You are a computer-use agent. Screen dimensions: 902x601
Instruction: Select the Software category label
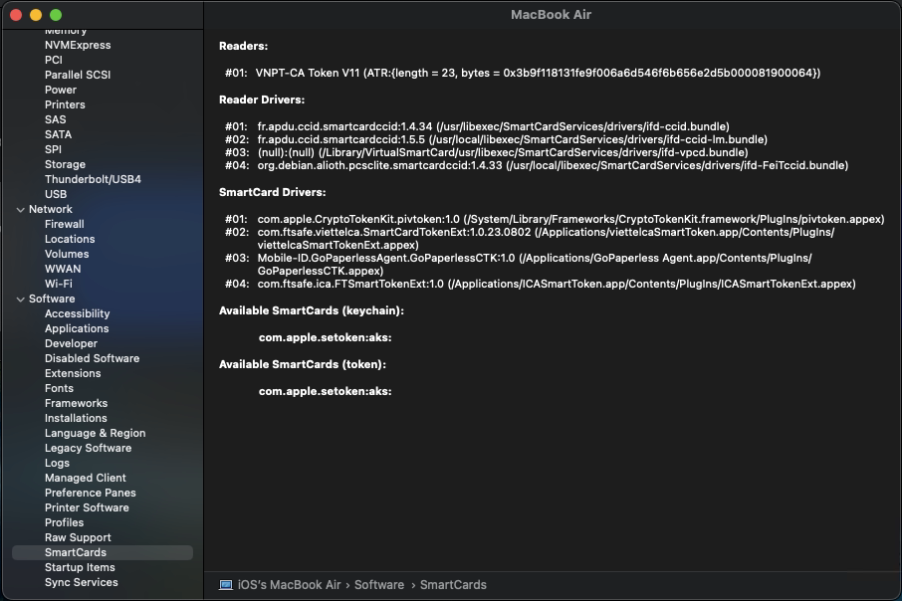click(x=52, y=300)
